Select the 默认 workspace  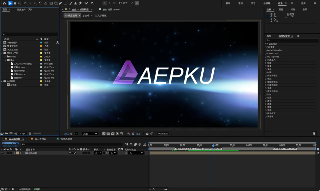coord(228,3)
